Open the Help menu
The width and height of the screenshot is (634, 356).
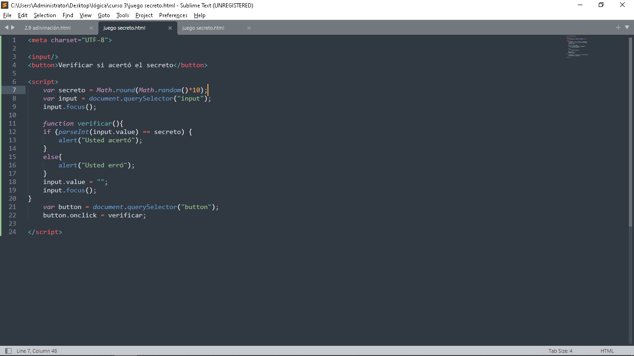pos(200,15)
